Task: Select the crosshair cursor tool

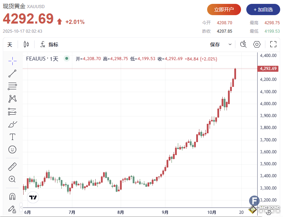Action: pyautogui.click(x=12, y=60)
